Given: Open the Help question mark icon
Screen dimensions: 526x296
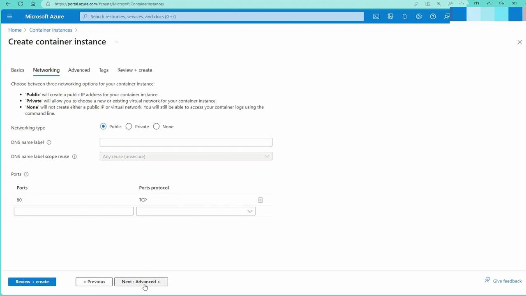Looking at the screenshot, I should point(433,16).
